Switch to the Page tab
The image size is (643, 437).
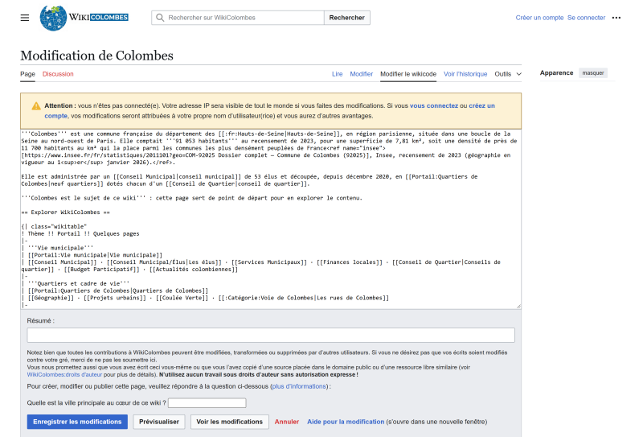click(27, 74)
